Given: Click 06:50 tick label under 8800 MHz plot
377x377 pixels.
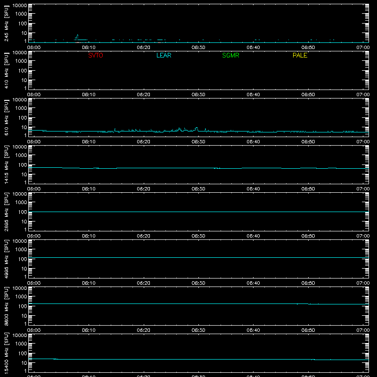Looking at the screenshot, I should point(308,330).
